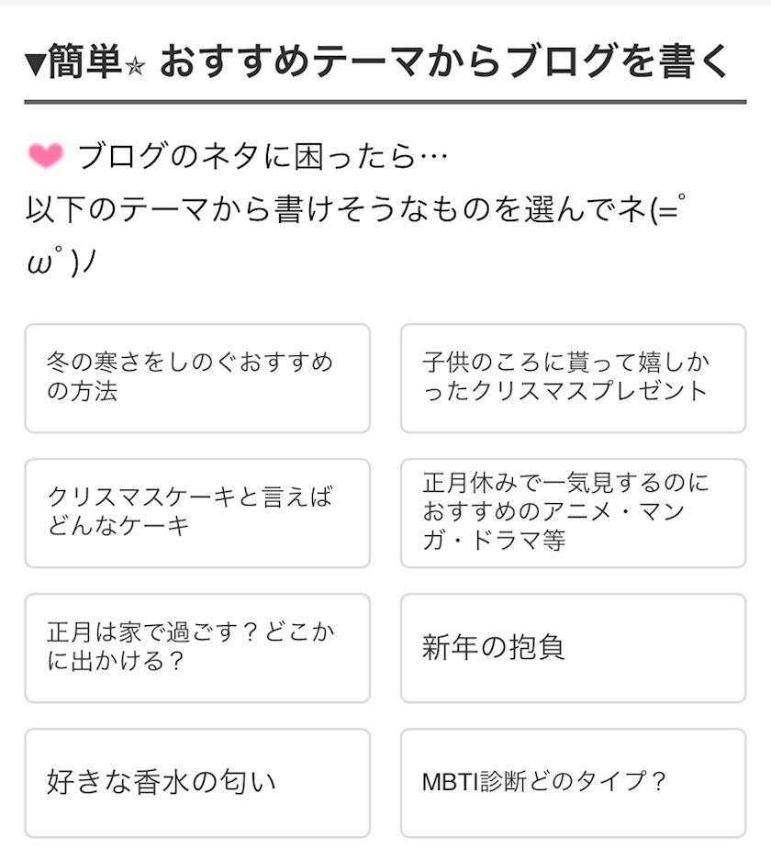Click the ▼ triangle in the heading

click(36, 62)
